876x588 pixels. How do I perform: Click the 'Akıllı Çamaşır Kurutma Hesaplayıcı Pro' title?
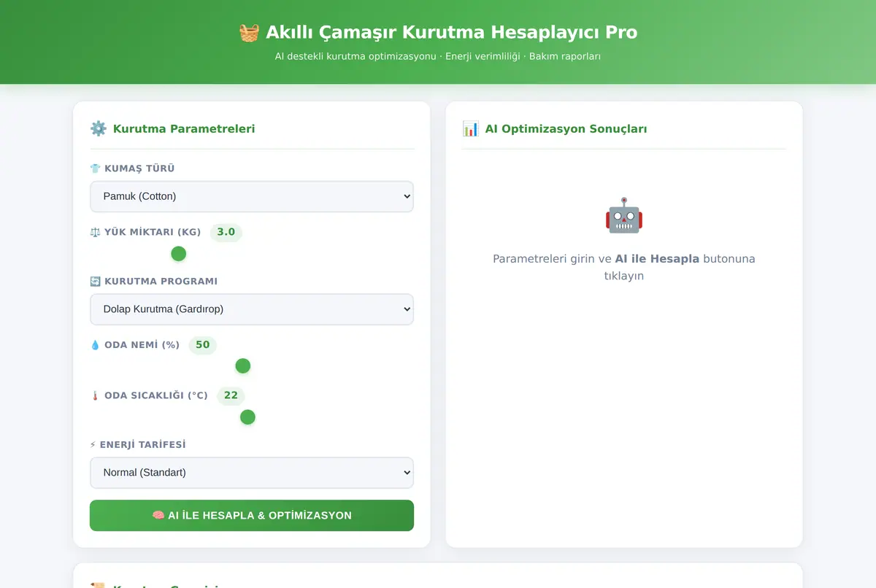(438, 33)
